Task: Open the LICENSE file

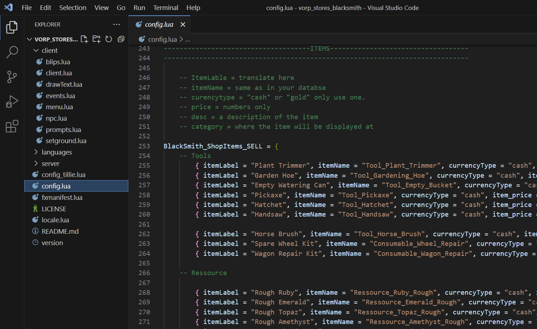Action: (54, 209)
